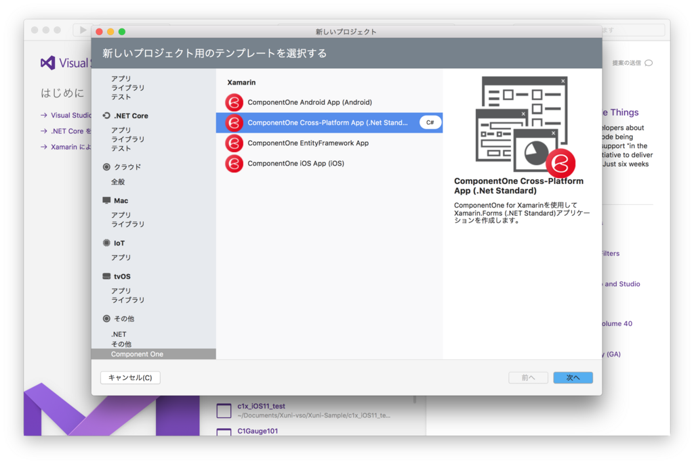Viewport: 694px width, 464px height.
Task: Select the .NET Core category icon
Action: 106,116
